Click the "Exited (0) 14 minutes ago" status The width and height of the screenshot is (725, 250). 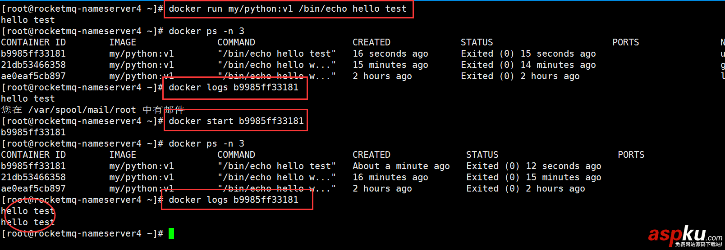[528, 65]
